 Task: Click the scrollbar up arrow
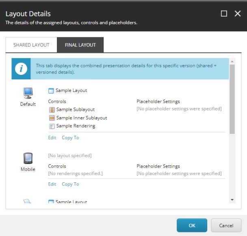[232, 61]
